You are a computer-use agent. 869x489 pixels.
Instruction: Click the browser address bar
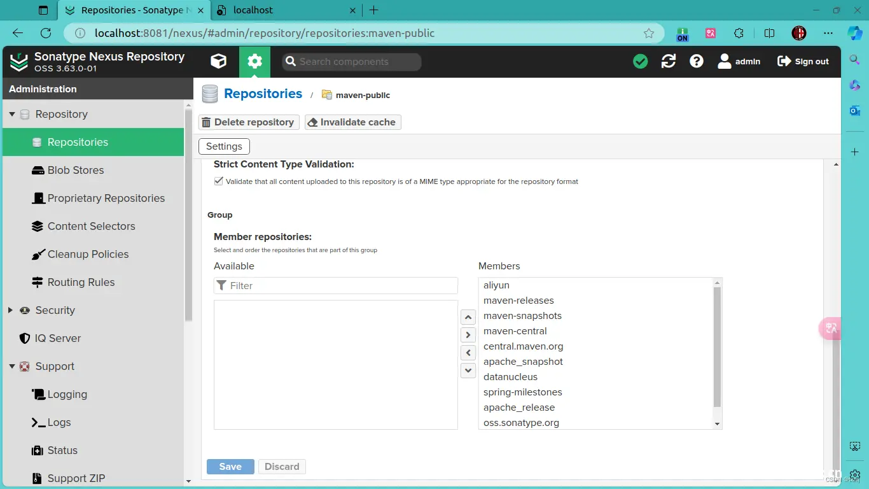pos(363,33)
